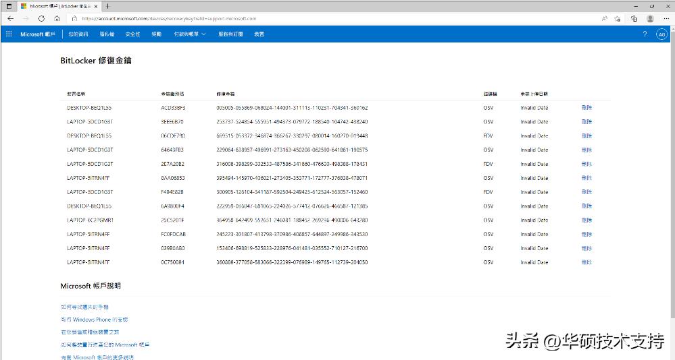Close the Microsoft 帳戶 BitLocker tab

click(96, 7)
